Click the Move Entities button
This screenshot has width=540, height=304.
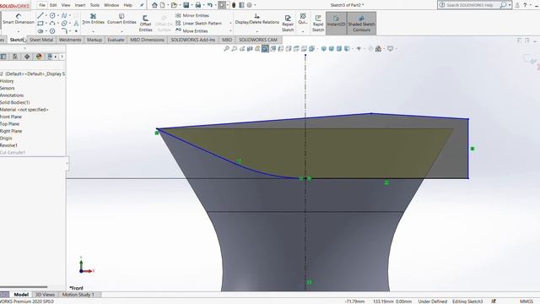(192, 31)
